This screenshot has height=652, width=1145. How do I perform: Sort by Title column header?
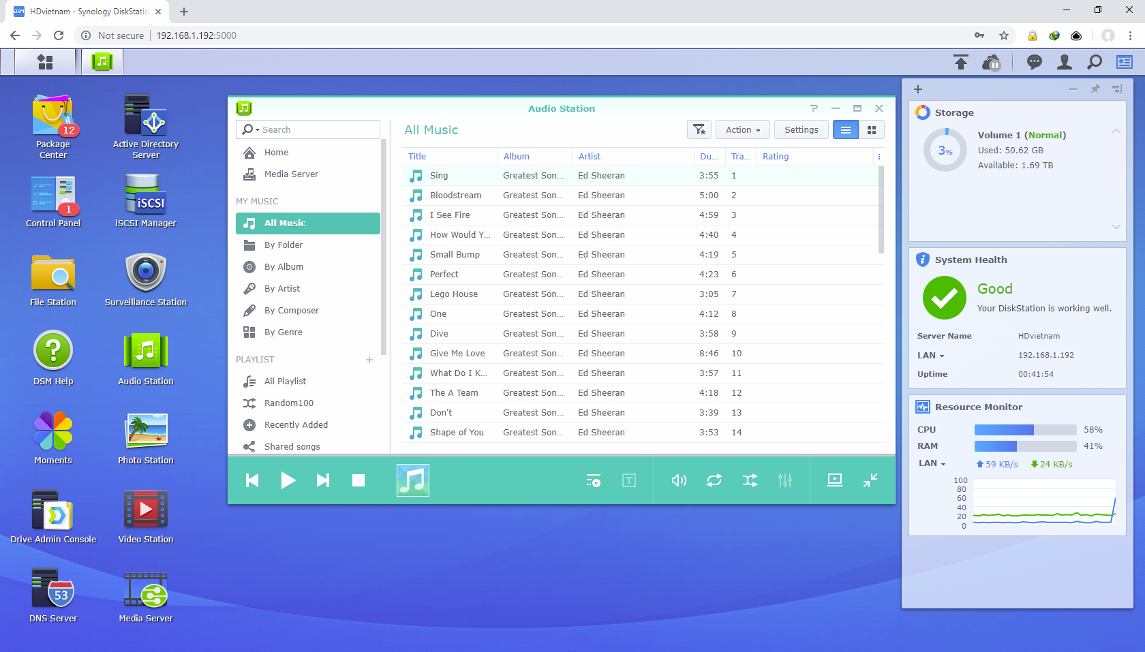pyautogui.click(x=450, y=157)
